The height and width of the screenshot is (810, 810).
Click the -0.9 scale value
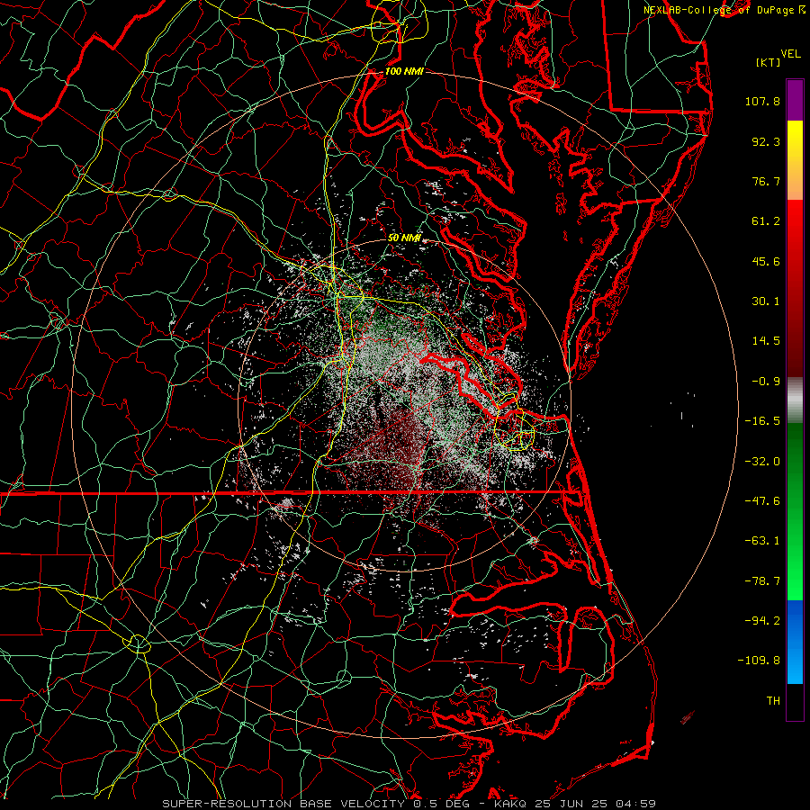pos(766,382)
